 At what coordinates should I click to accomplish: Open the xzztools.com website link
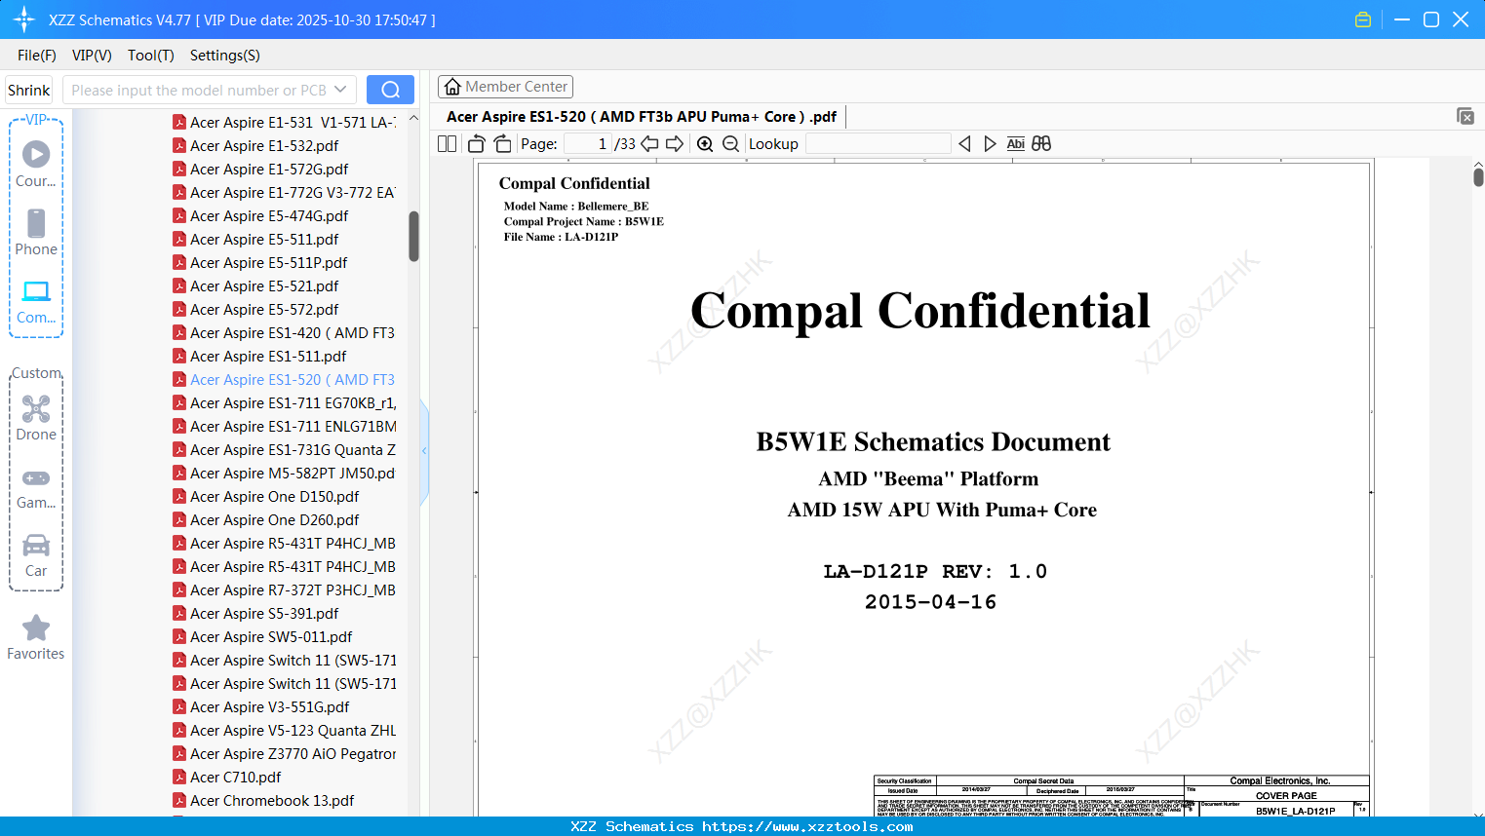coord(808,826)
